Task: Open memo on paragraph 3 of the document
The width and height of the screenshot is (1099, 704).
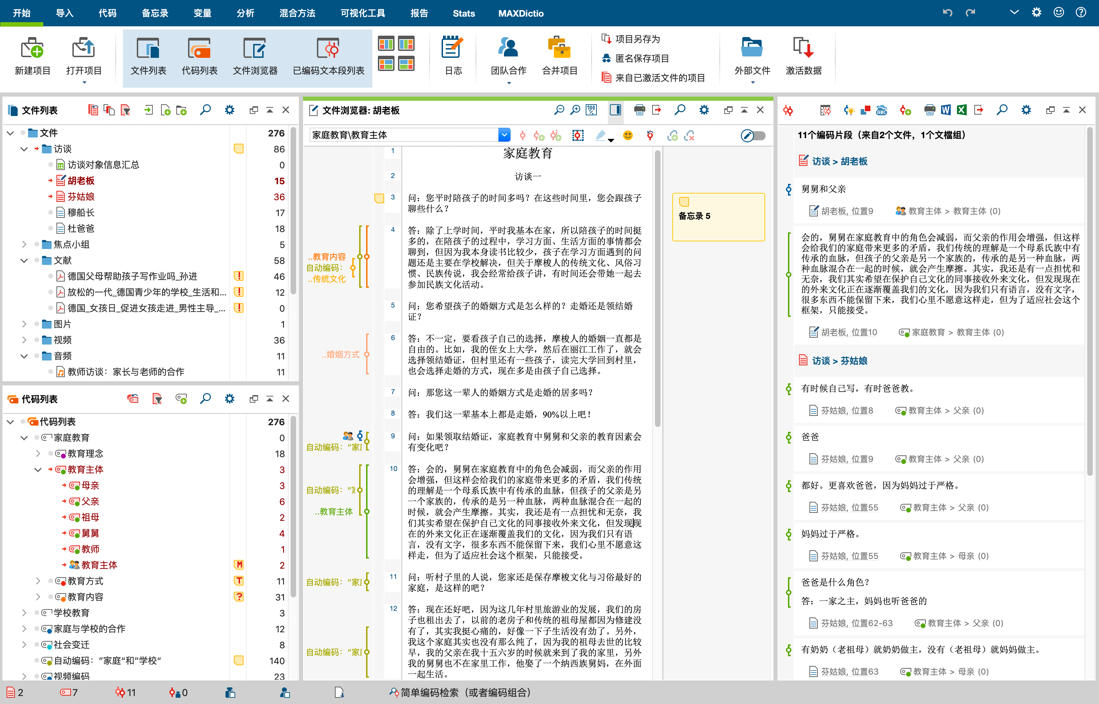Action: pos(379,198)
